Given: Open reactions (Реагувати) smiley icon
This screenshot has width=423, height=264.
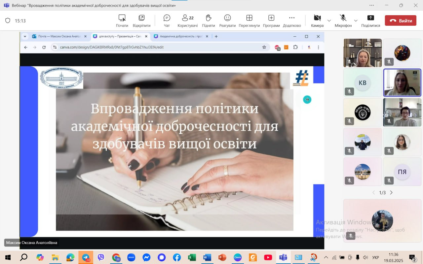Looking at the screenshot, I should click(227, 20).
